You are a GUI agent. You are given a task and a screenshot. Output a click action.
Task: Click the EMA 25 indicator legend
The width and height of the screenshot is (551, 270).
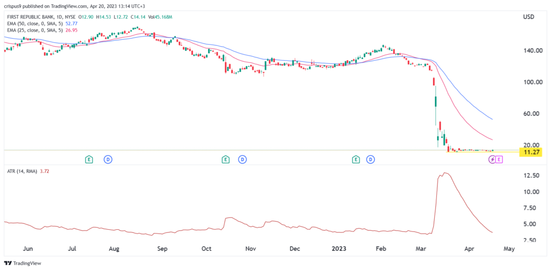35,31
